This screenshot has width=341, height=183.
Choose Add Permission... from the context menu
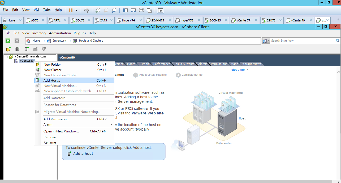75,119
